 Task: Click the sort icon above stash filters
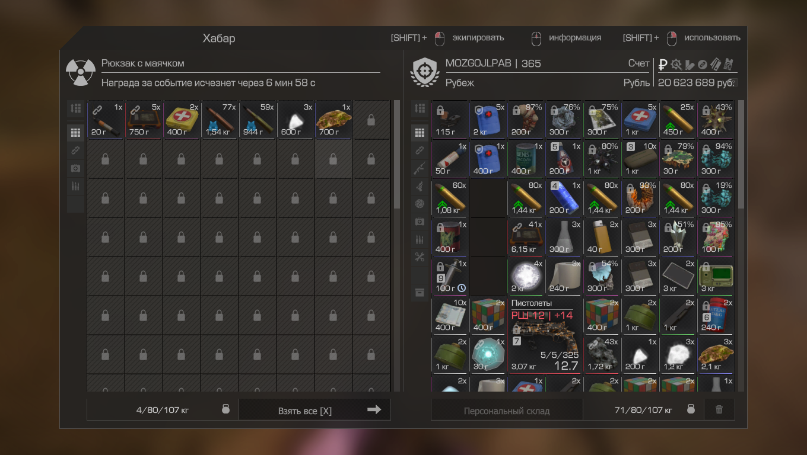click(x=420, y=108)
